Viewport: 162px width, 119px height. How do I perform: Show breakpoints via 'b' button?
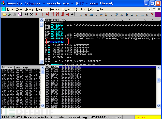[x=127, y=14]
